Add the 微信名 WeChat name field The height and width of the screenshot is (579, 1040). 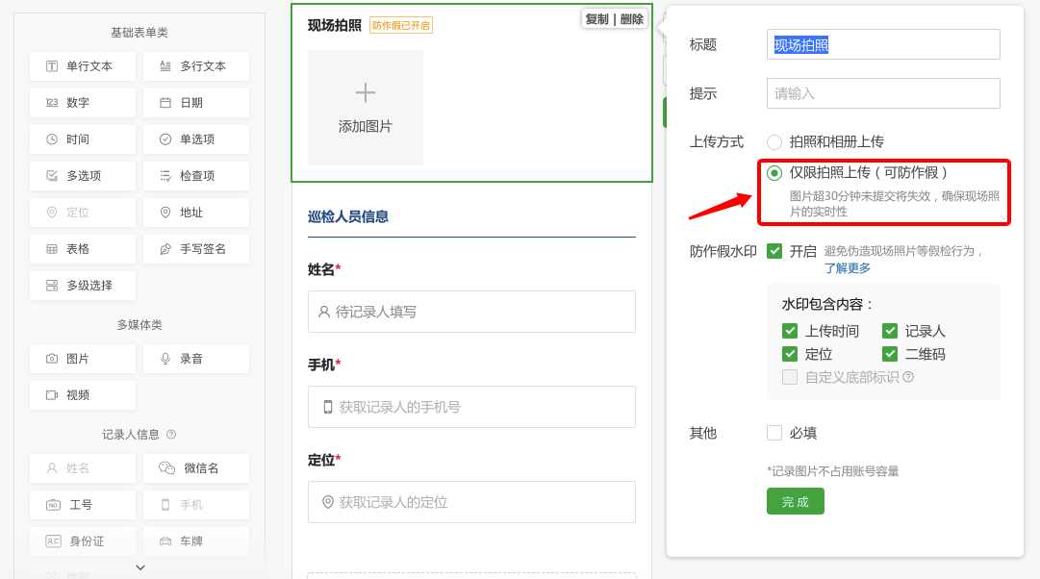tap(196, 468)
